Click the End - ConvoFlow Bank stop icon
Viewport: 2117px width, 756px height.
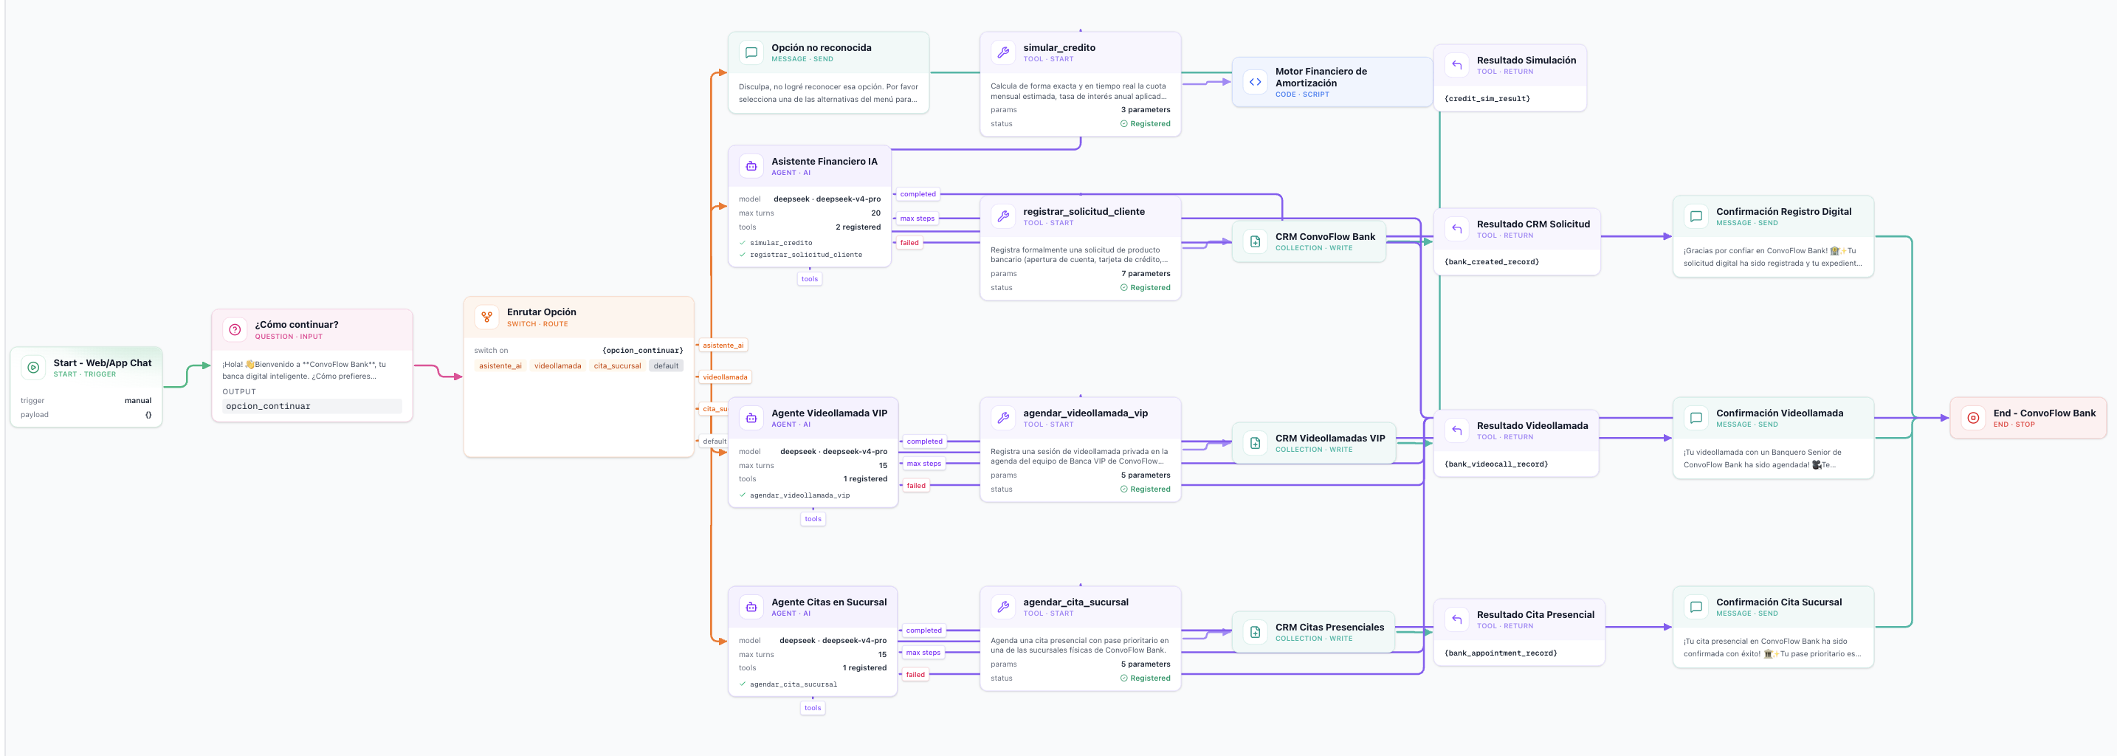click(x=1972, y=417)
